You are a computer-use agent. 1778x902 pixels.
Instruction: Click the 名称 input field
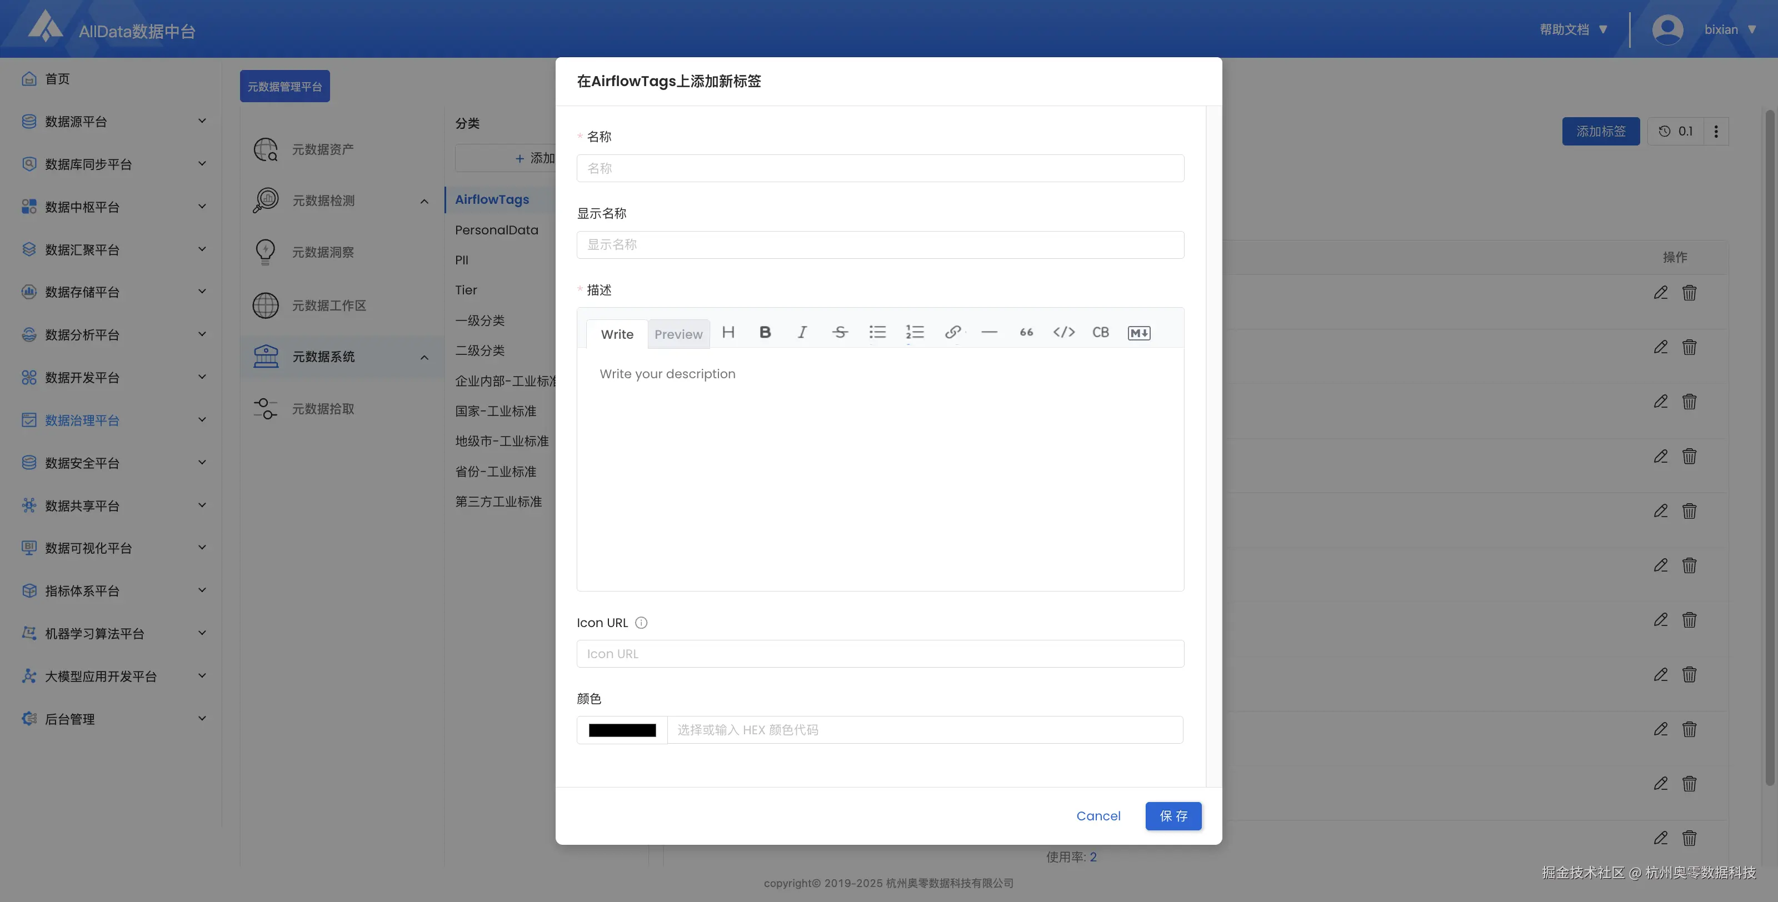[880, 168]
